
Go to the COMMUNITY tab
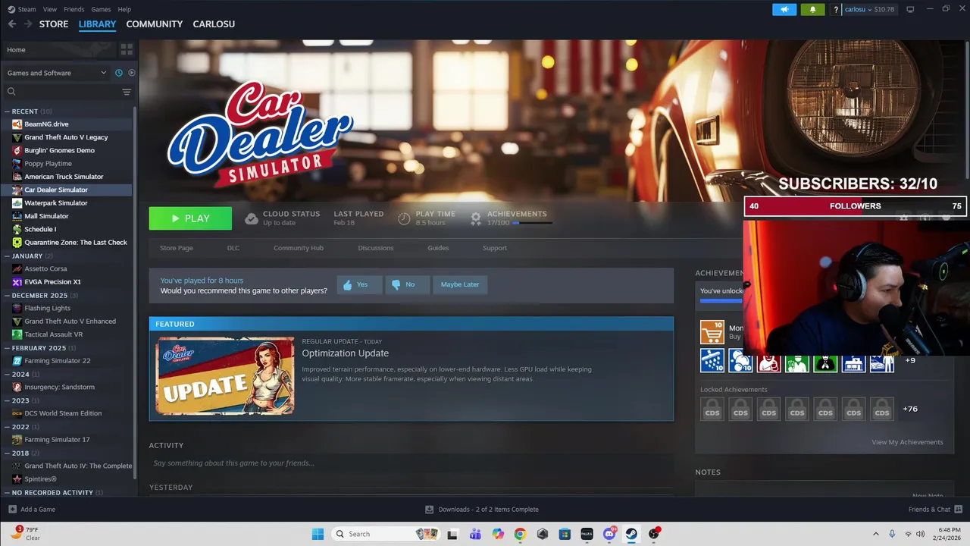(x=155, y=24)
